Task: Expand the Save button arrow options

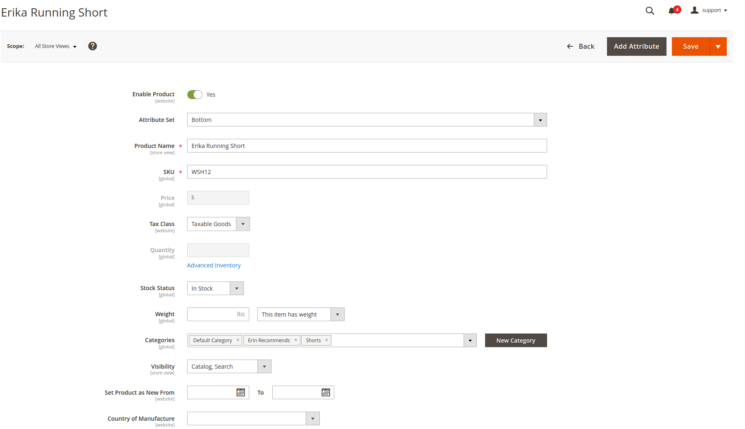Action: (718, 46)
